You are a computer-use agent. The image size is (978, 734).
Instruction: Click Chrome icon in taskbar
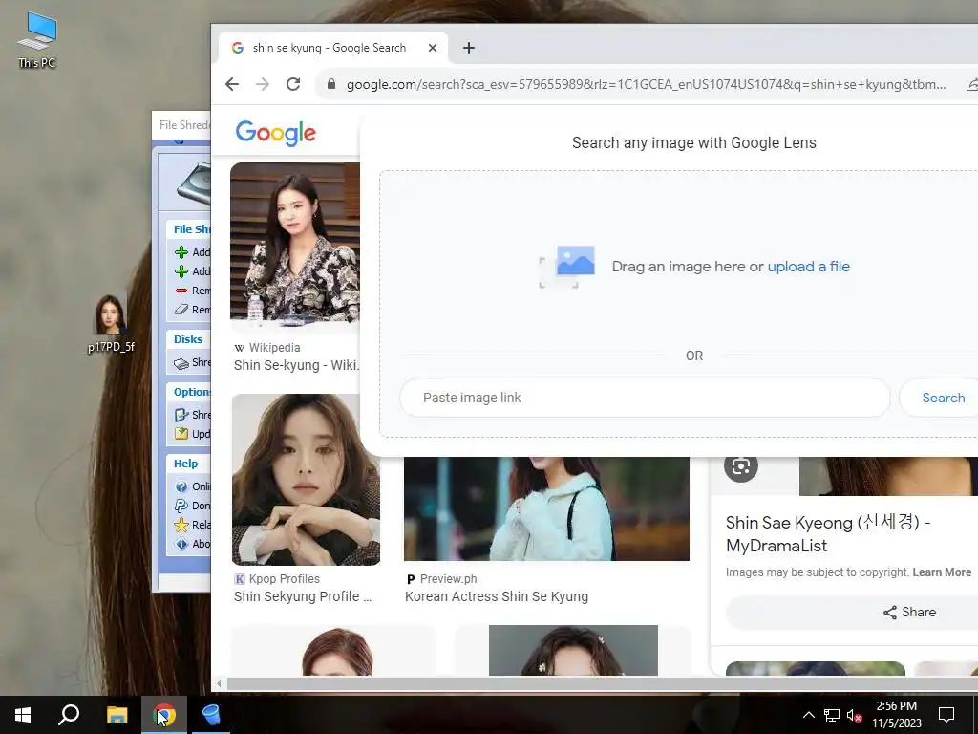164,715
